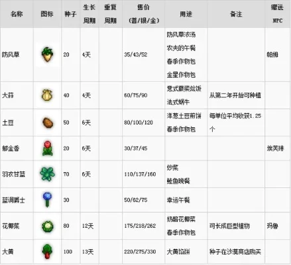The width and height of the screenshot is (291, 265).
Task: Select the crop name 大蒜
Action: click(8, 95)
